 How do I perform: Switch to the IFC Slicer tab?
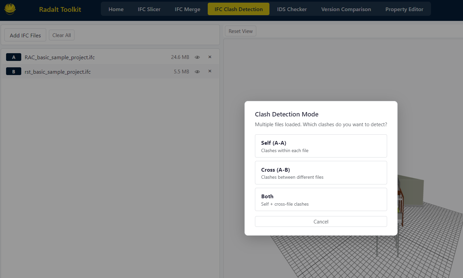149,9
